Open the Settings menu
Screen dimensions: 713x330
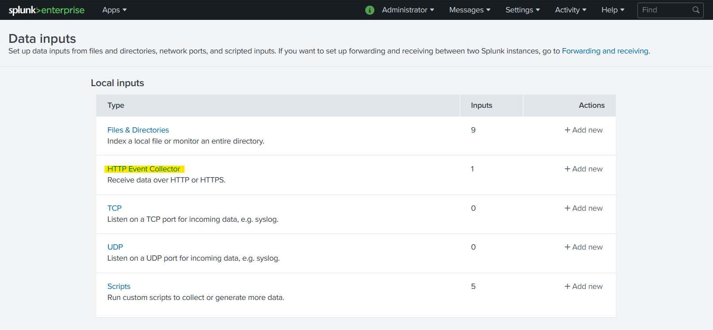pyautogui.click(x=523, y=10)
